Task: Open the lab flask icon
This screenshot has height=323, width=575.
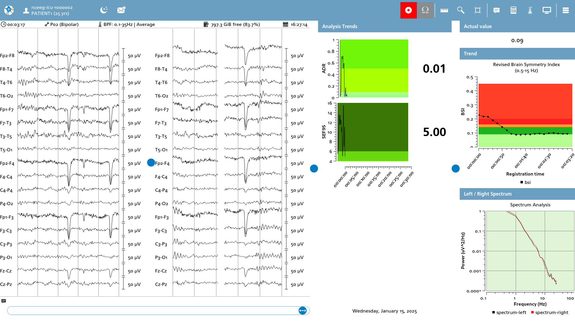Action: [530, 10]
